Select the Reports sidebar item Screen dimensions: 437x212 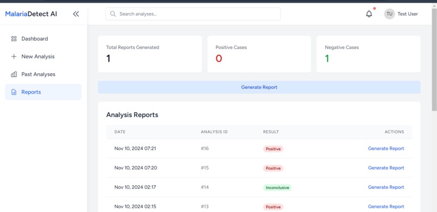point(43,92)
